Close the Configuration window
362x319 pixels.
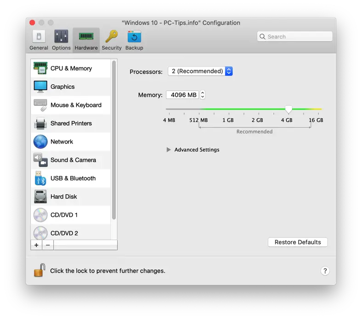[x=32, y=22]
